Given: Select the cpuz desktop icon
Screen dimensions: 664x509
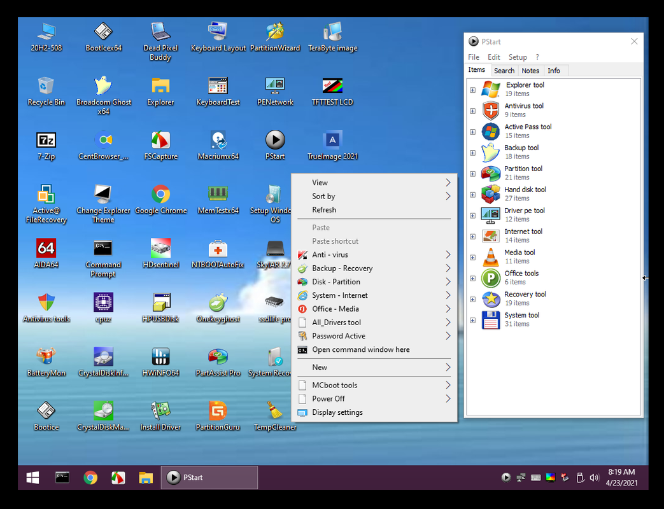Looking at the screenshot, I should pyautogui.click(x=103, y=307).
